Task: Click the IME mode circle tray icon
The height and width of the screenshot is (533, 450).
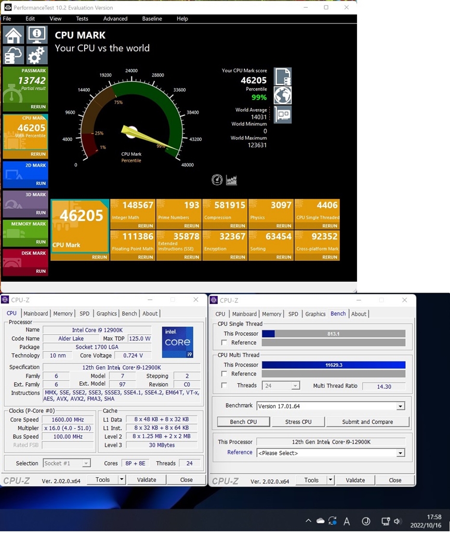Action: click(x=366, y=521)
